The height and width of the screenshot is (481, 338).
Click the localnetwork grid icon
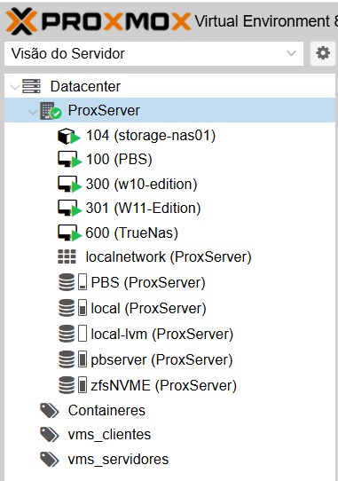(67, 256)
